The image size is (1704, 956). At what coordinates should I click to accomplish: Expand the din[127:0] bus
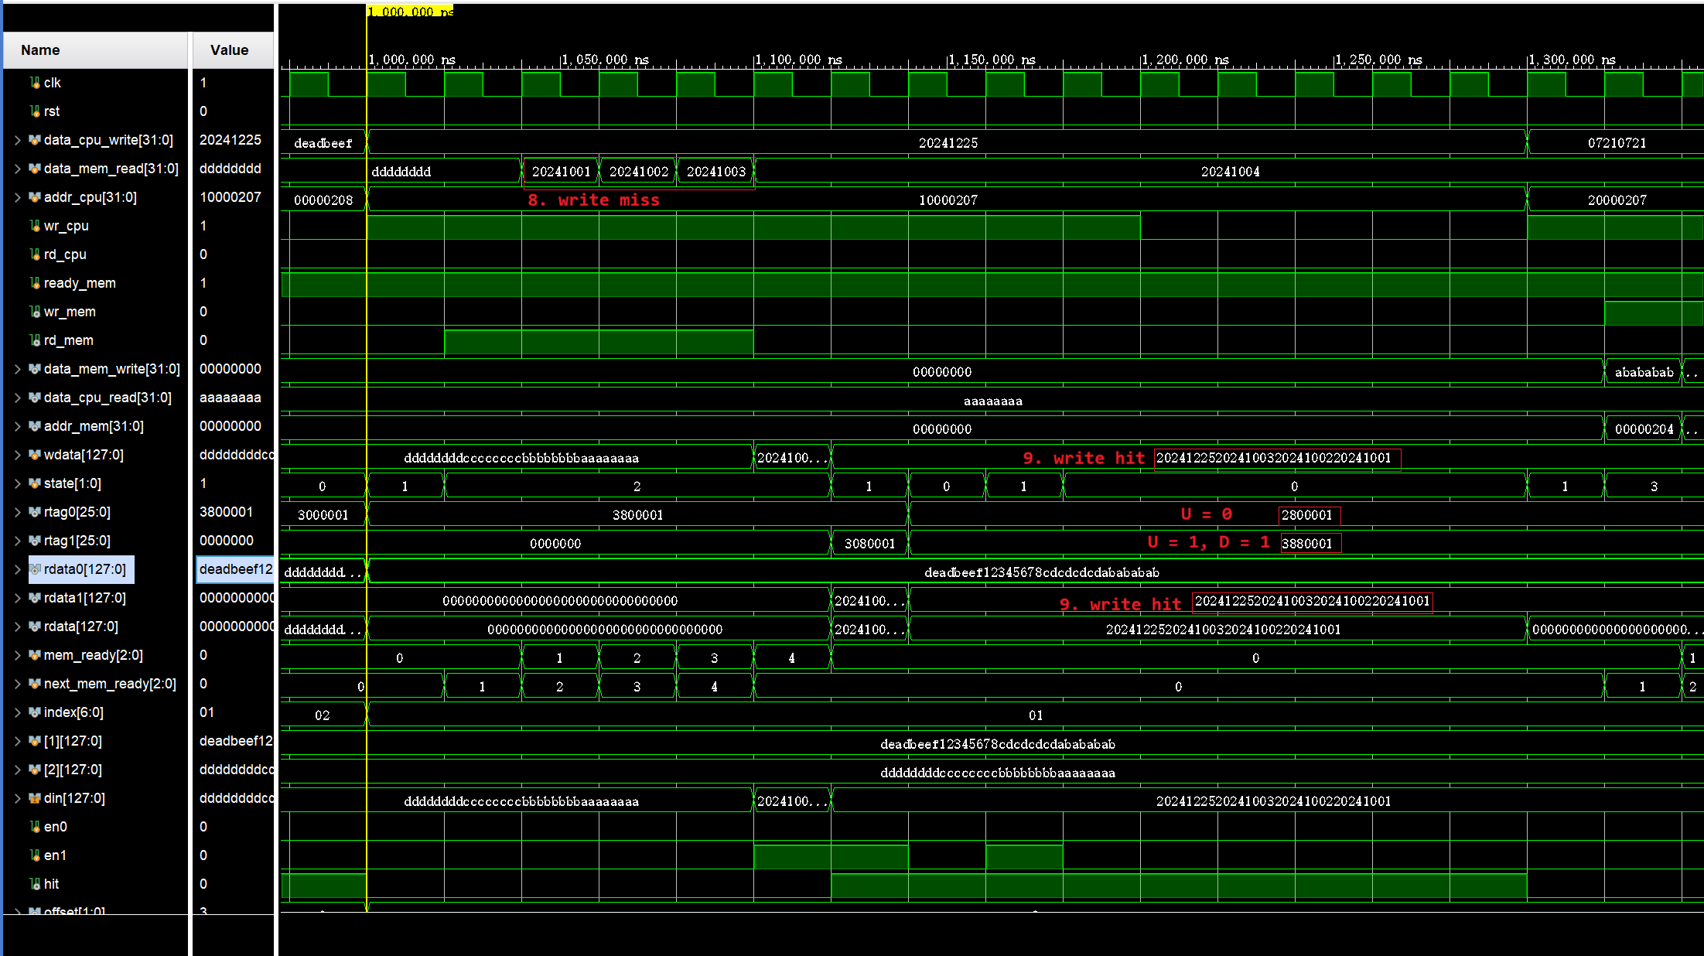(x=17, y=798)
